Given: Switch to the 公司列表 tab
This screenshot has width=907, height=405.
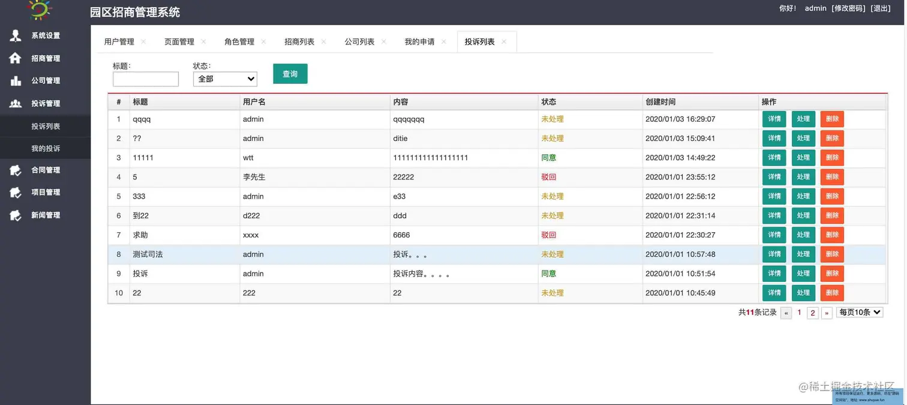Looking at the screenshot, I should click(x=359, y=41).
